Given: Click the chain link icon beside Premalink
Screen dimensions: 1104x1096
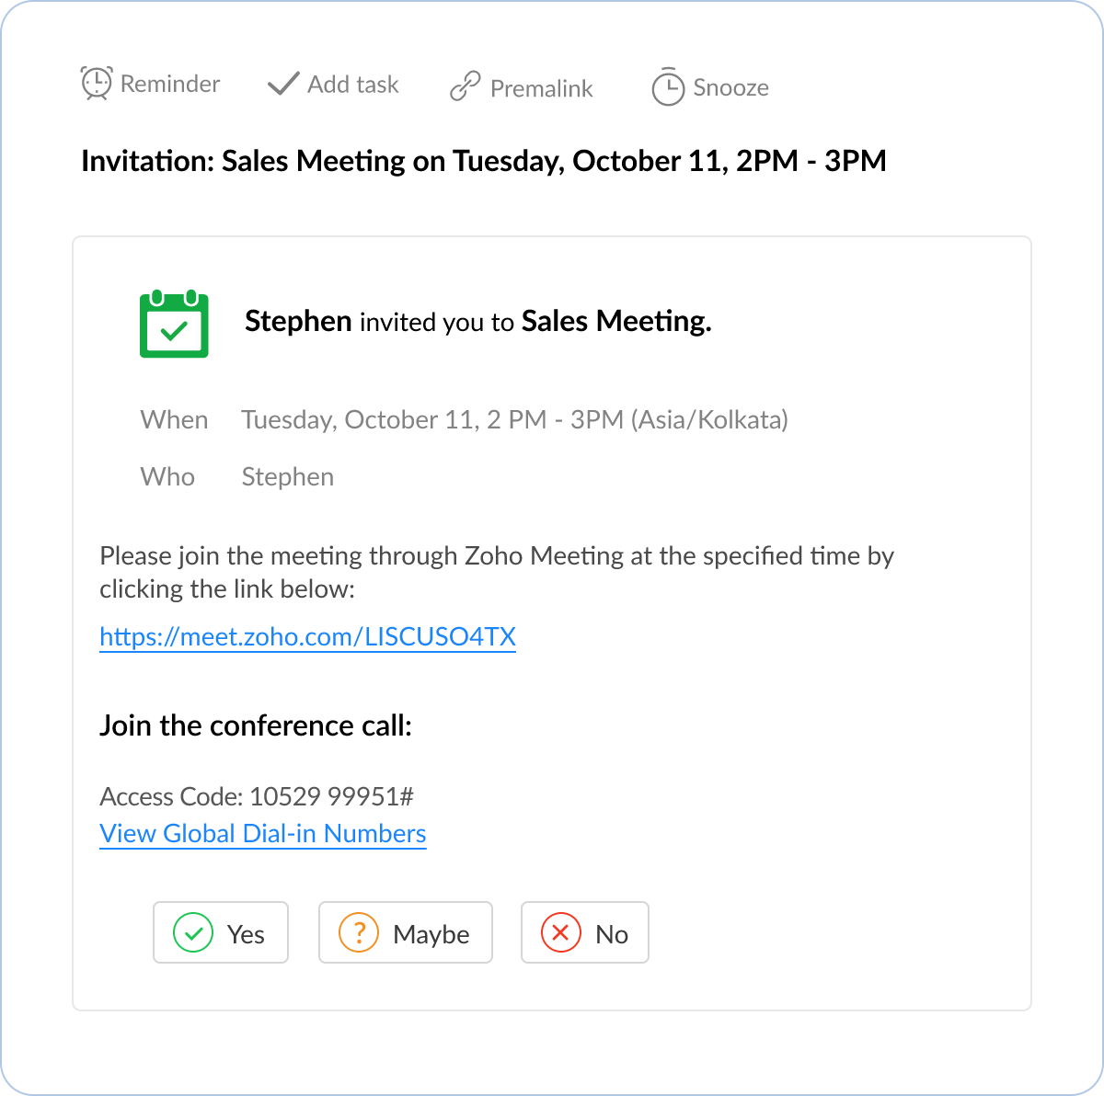Looking at the screenshot, I should pos(465,87).
